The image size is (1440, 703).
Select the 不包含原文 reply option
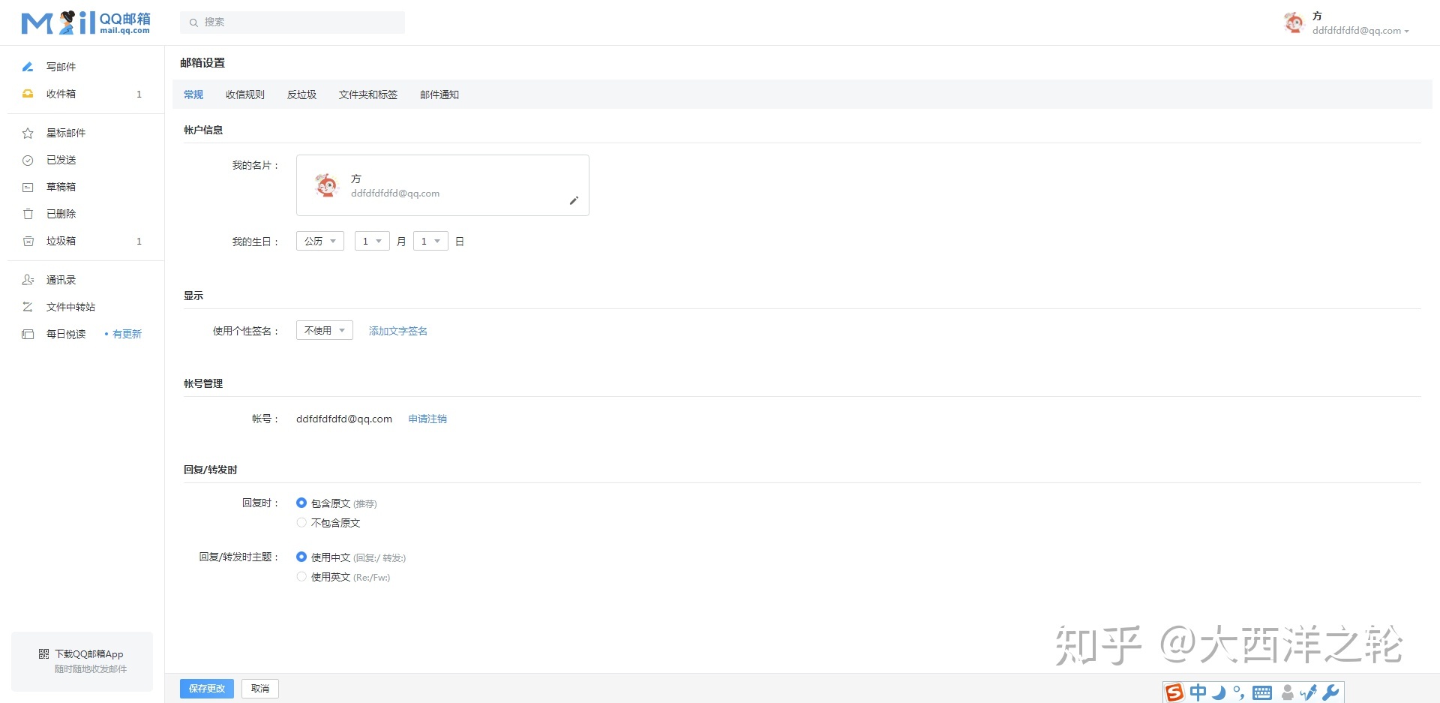point(301,522)
